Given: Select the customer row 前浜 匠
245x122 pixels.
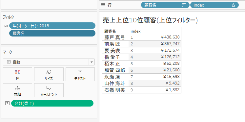Looking at the screenshot, I should (x=112, y=44).
